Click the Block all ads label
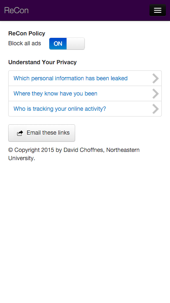This screenshot has height=303, width=170. coord(25,43)
